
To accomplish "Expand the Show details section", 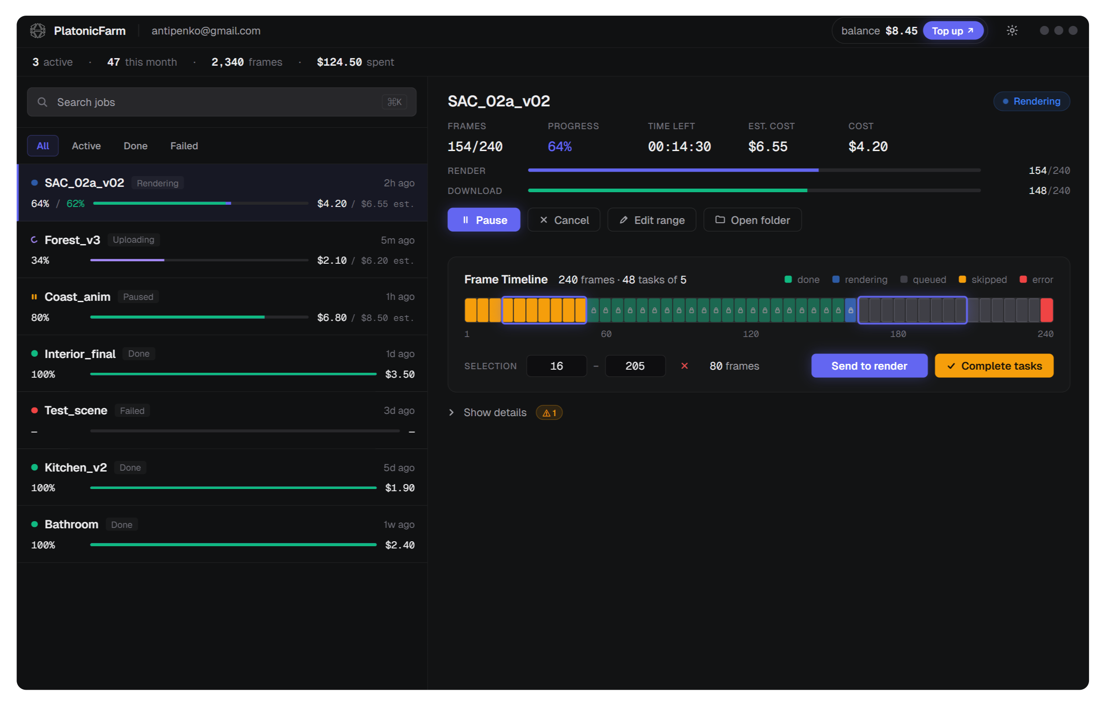I will coord(495,413).
